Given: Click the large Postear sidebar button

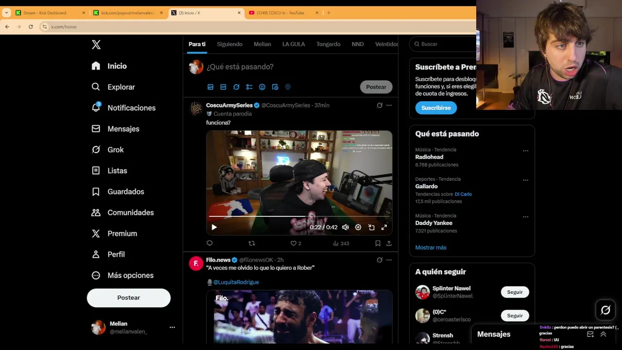Looking at the screenshot, I should tap(129, 297).
